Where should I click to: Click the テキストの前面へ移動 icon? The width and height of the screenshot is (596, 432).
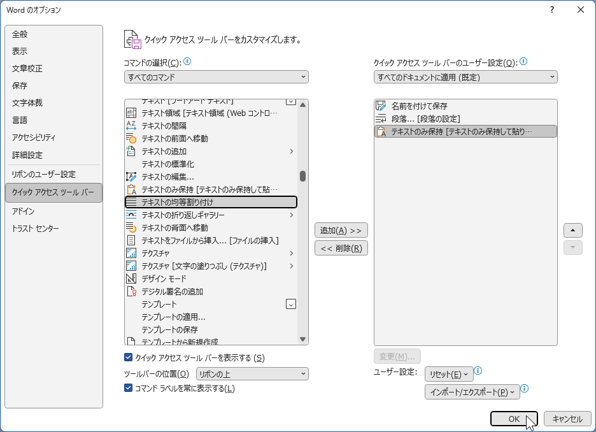[131, 138]
